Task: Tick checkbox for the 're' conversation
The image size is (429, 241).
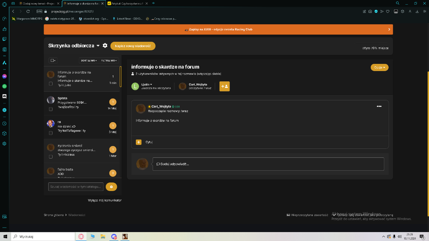Action: pos(51,133)
